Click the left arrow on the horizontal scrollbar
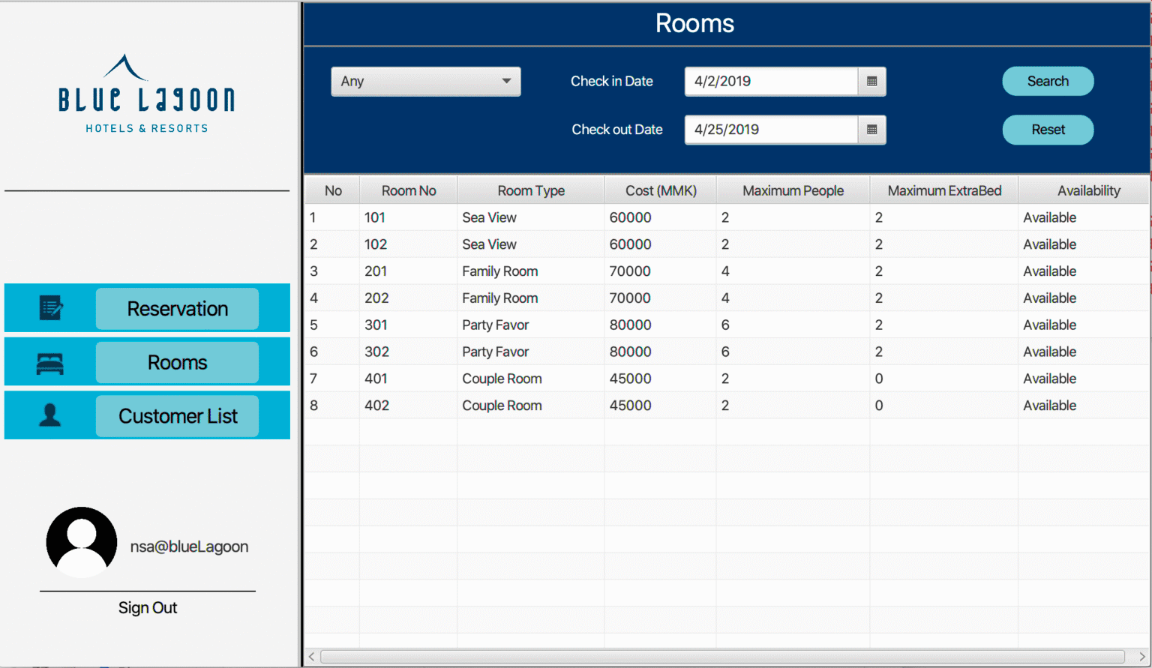Viewport: 1152px width, 668px height. tap(310, 656)
